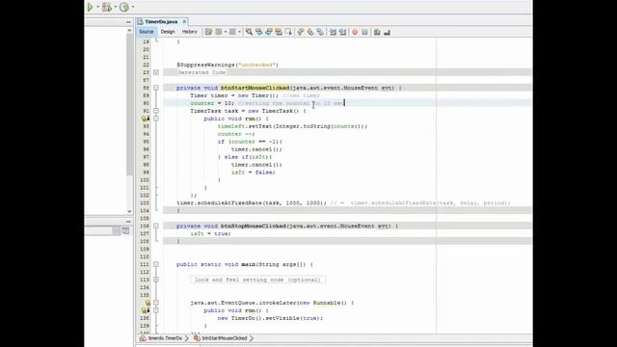617x347 pixels.
Task: Expand the Look and feel fold on line 113
Action: tap(156, 280)
